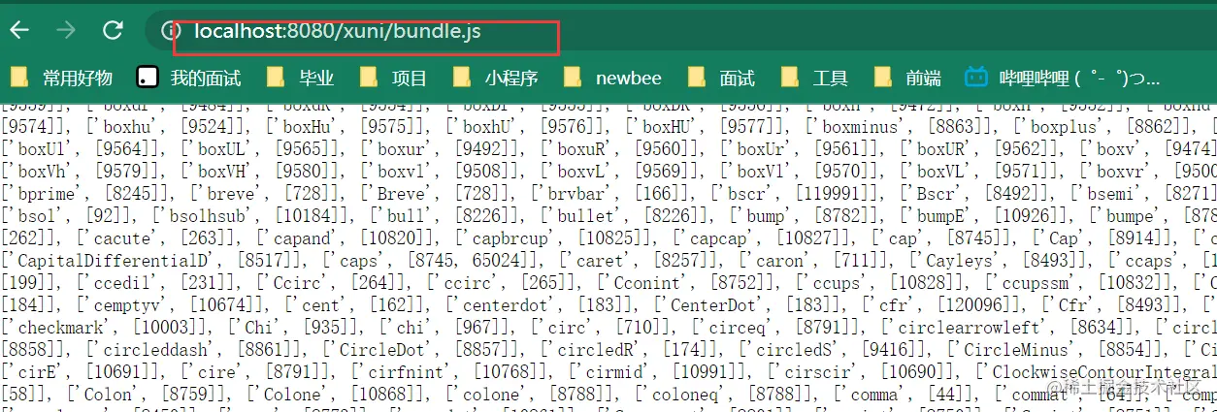Click the forward navigation arrow
Image resolution: width=1217 pixels, height=412 pixels.
click(66, 30)
